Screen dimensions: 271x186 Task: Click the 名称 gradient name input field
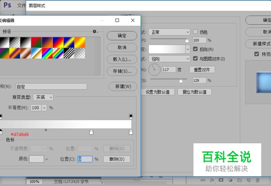[x=51, y=87]
